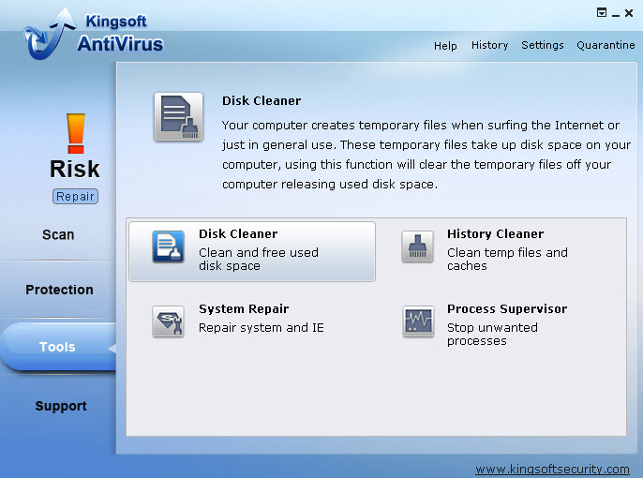Open the History Cleaner brush icon
The height and width of the screenshot is (478, 643).
click(x=417, y=246)
